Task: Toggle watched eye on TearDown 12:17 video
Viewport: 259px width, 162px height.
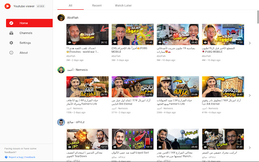Action: click(70, 147)
